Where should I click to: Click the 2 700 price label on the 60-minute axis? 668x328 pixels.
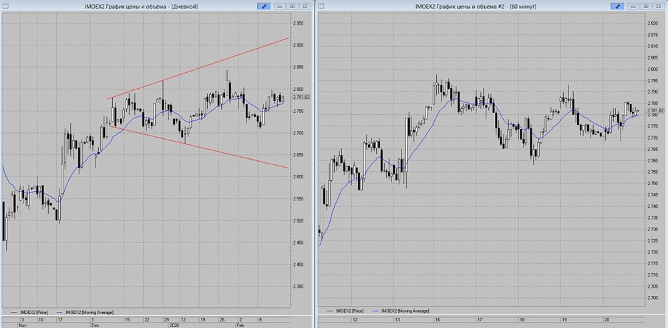coord(652,298)
